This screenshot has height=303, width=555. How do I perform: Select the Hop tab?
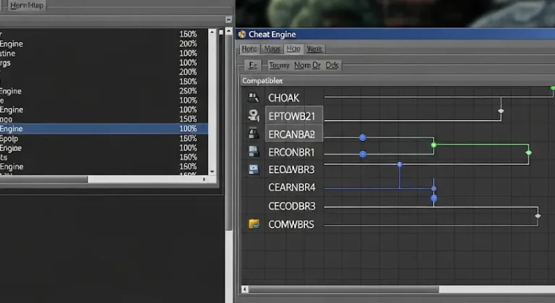point(293,48)
